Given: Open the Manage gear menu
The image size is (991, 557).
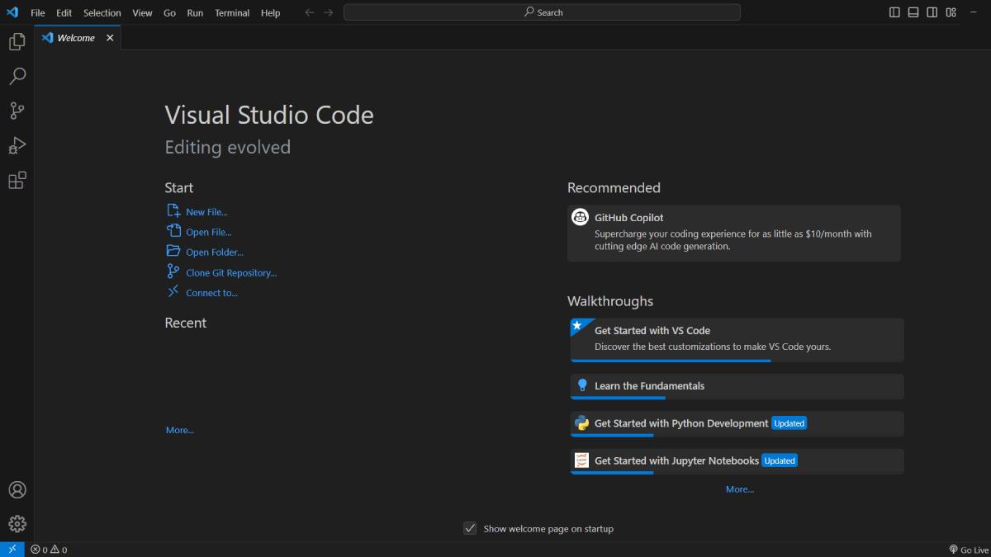Looking at the screenshot, I should click(x=17, y=524).
